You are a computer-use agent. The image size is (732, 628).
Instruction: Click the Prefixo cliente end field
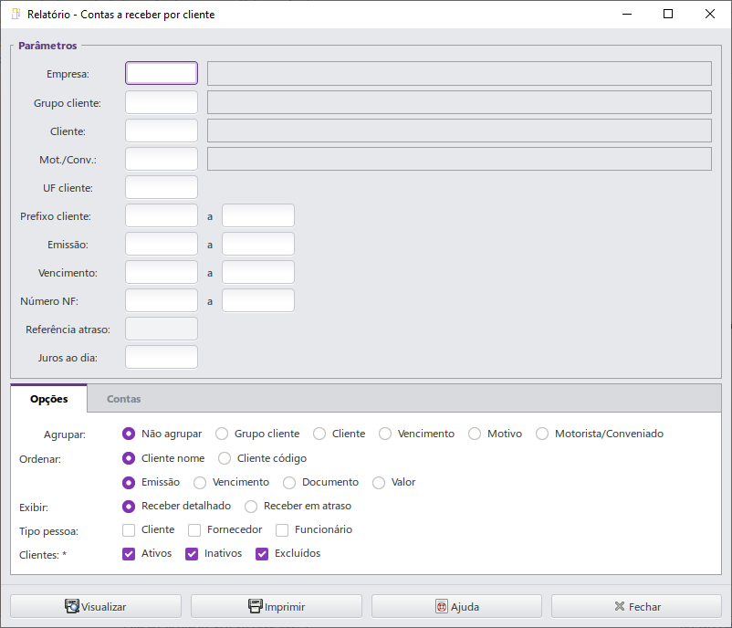tap(258, 215)
